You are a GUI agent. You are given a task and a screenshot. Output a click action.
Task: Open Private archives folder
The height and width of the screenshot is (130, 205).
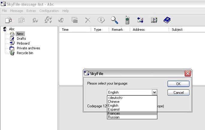(28, 48)
